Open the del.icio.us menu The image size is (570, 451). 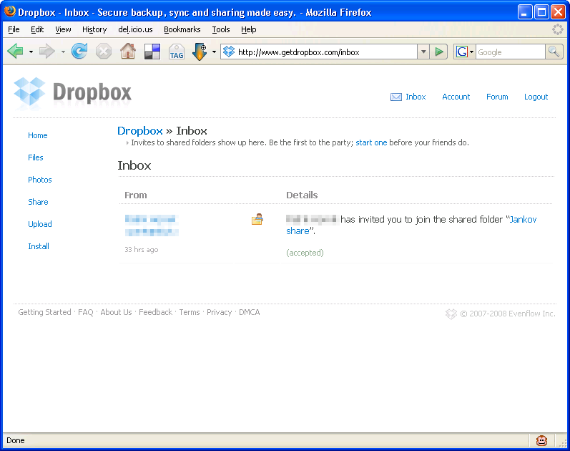click(x=135, y=29)
